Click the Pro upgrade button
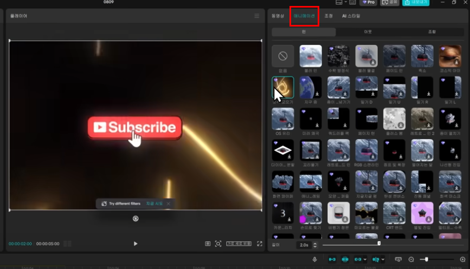Image resolution: width=470 pixels, height=269 pixels. point(369,2)
